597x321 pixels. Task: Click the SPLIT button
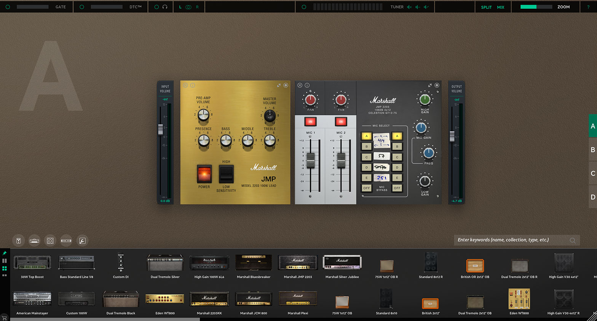coord(486,7)
